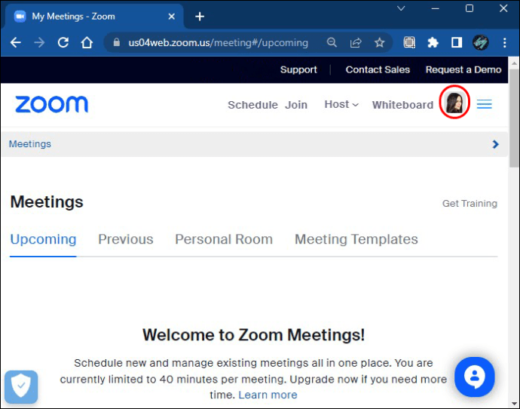Open the hamburger navigation menu
520x409 pixels.
pos(484,104)
